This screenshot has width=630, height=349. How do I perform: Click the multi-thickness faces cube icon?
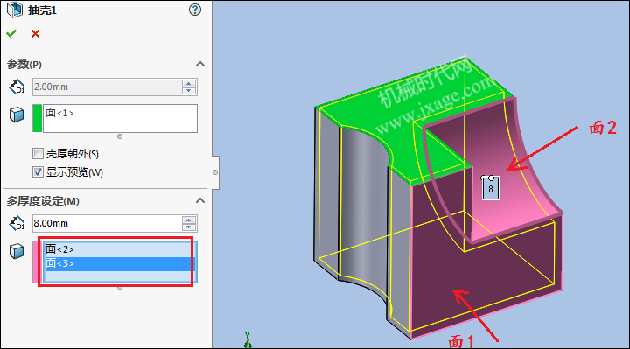(x=17, y=251)
